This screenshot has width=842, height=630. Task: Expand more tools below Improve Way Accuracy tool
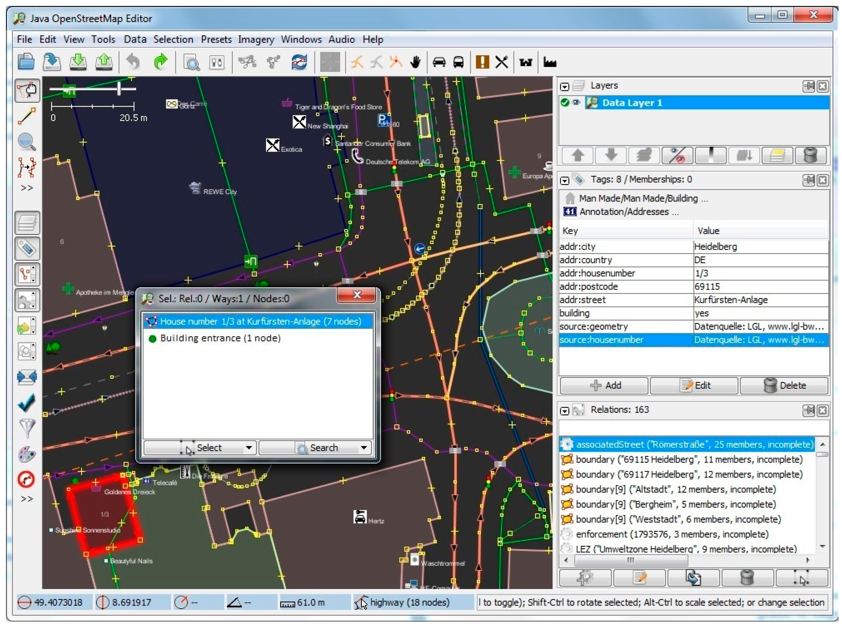[27, 188]
